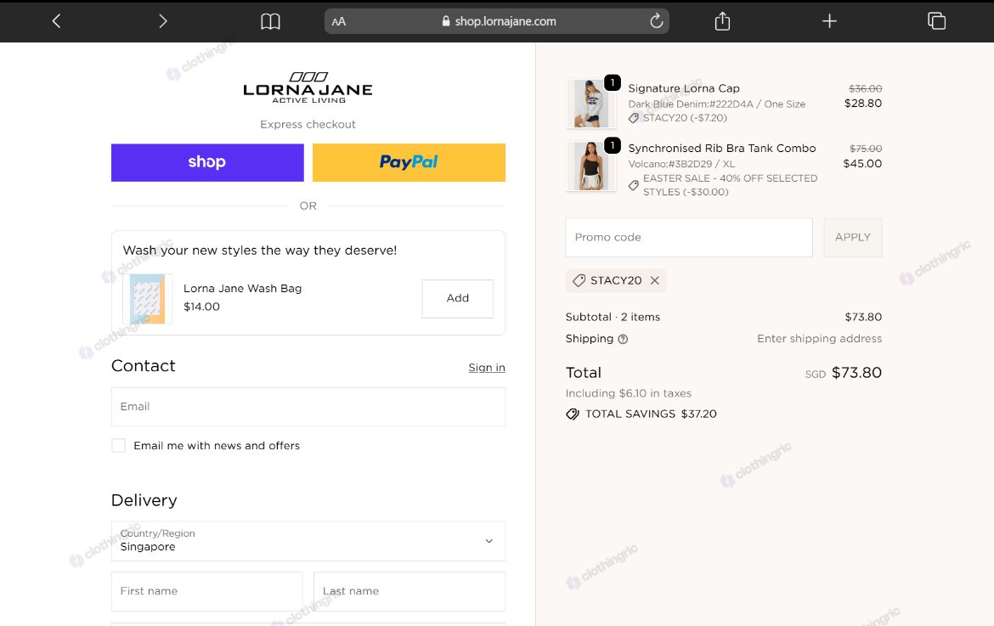Pay with PayPal express checkout button
The height and width of the screenshot is (626, 994).
tap(409, 162)
